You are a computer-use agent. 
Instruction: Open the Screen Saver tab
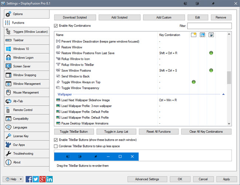pos(27,66)
